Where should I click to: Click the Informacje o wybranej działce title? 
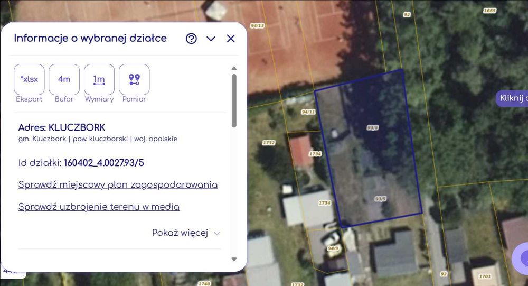[90, 38]
